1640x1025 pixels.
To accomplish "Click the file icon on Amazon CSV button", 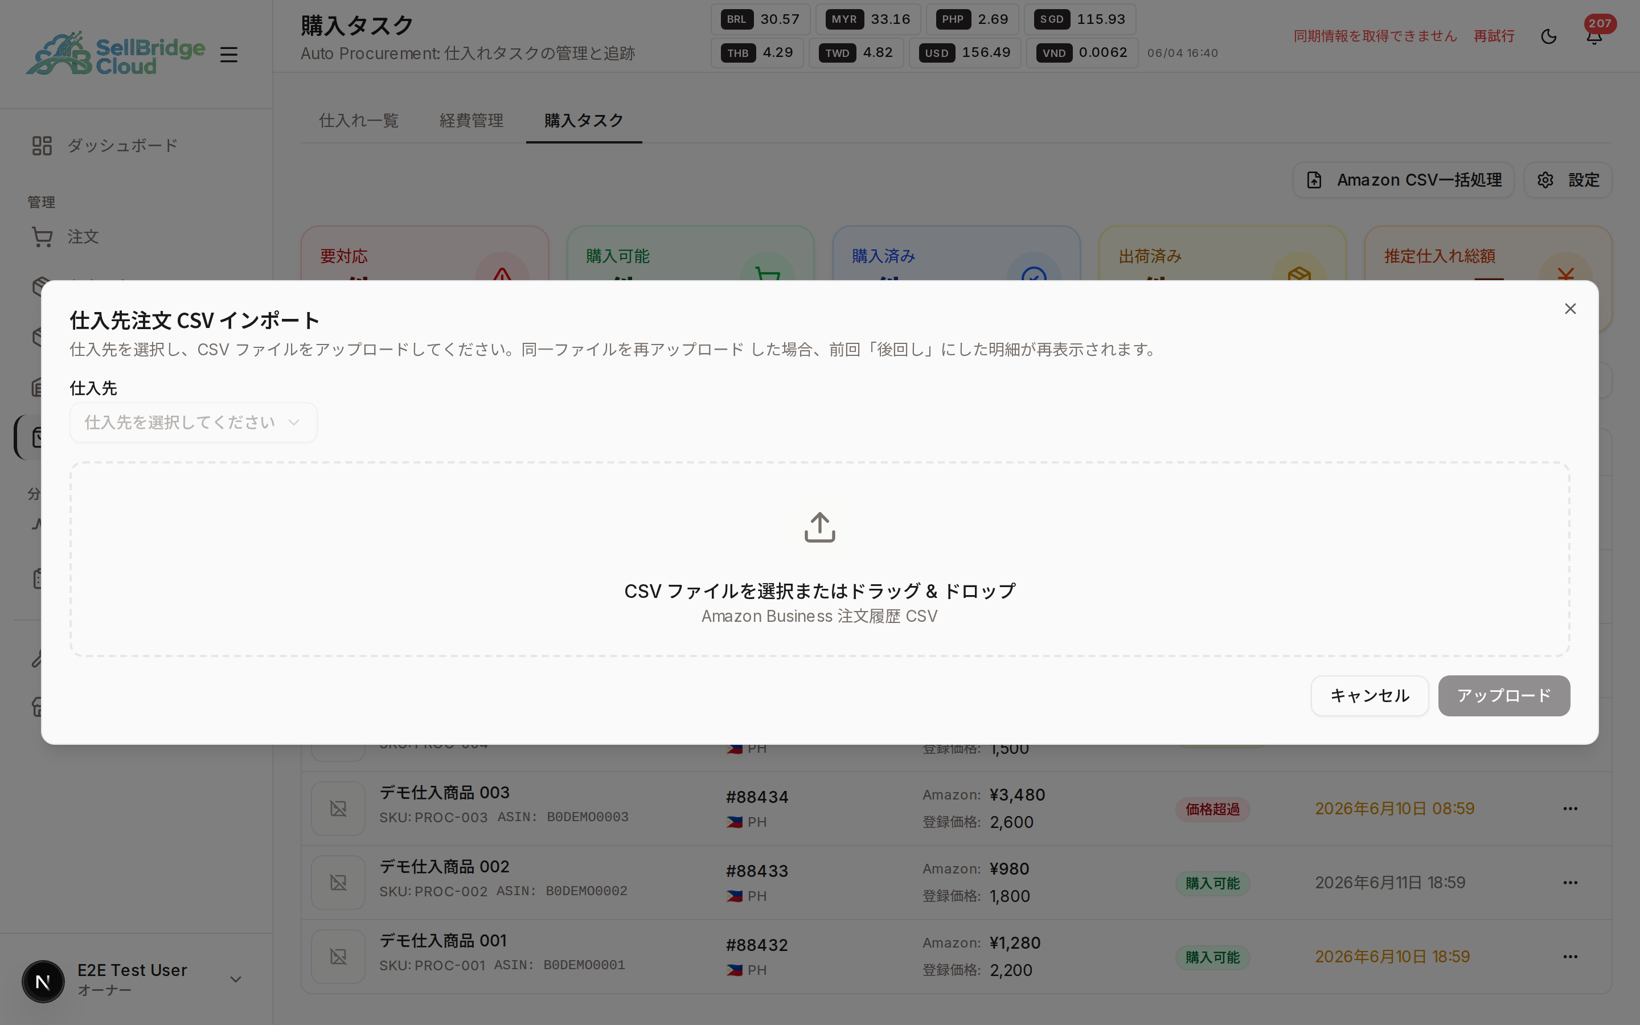I will (x=1314, y=181).
